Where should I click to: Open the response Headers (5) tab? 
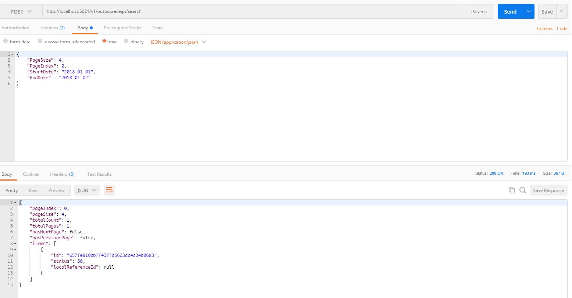point(62,174)
